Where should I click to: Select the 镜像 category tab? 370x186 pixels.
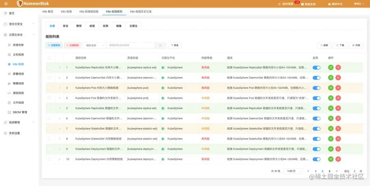(x=119, y=26)
